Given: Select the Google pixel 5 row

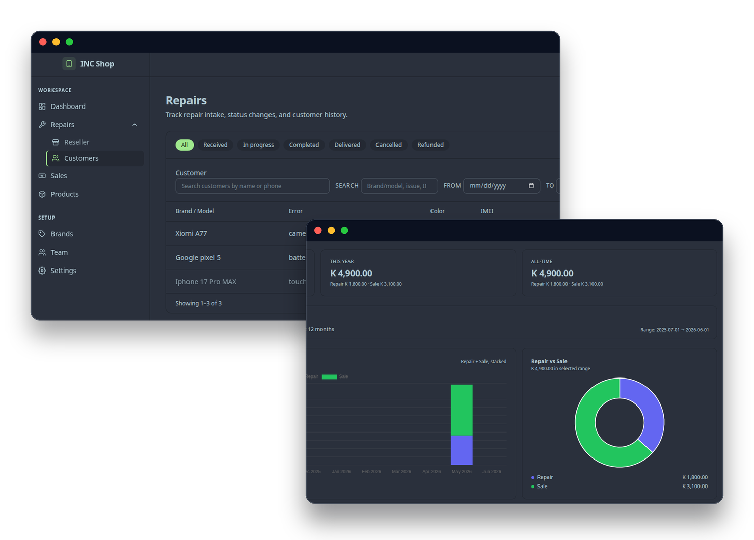Looking at the screenshot, I should [x=236, y=258].
